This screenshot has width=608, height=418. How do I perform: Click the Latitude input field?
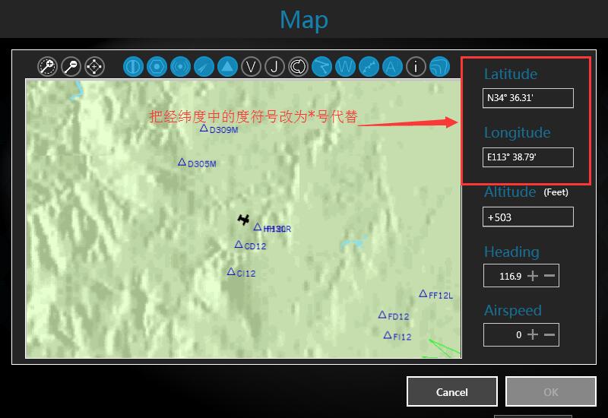pos(527,98)
